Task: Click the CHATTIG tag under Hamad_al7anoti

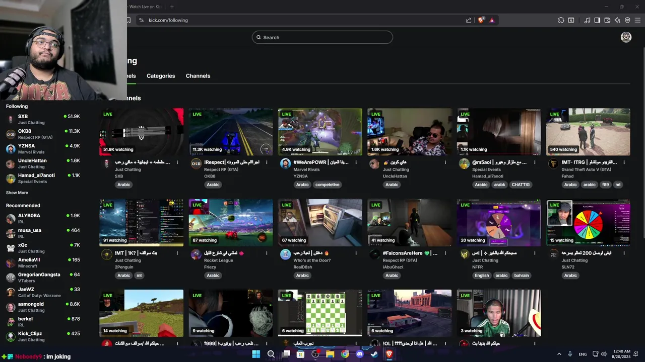Action: [x=521, y=185]
